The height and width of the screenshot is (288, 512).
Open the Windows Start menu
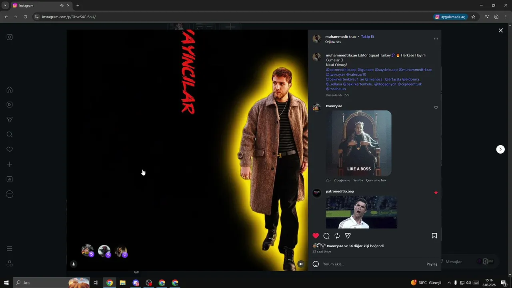[6, 283]
